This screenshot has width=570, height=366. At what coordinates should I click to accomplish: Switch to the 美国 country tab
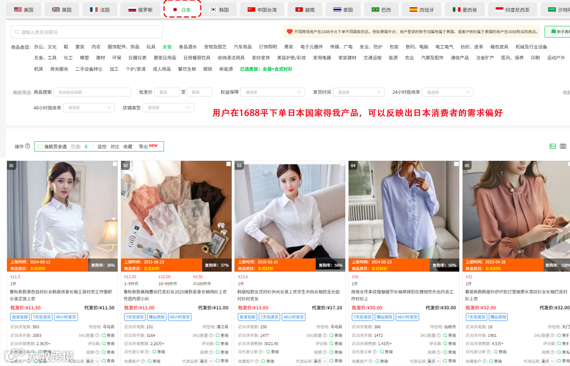pyautogui.click(x=23, y=10)
